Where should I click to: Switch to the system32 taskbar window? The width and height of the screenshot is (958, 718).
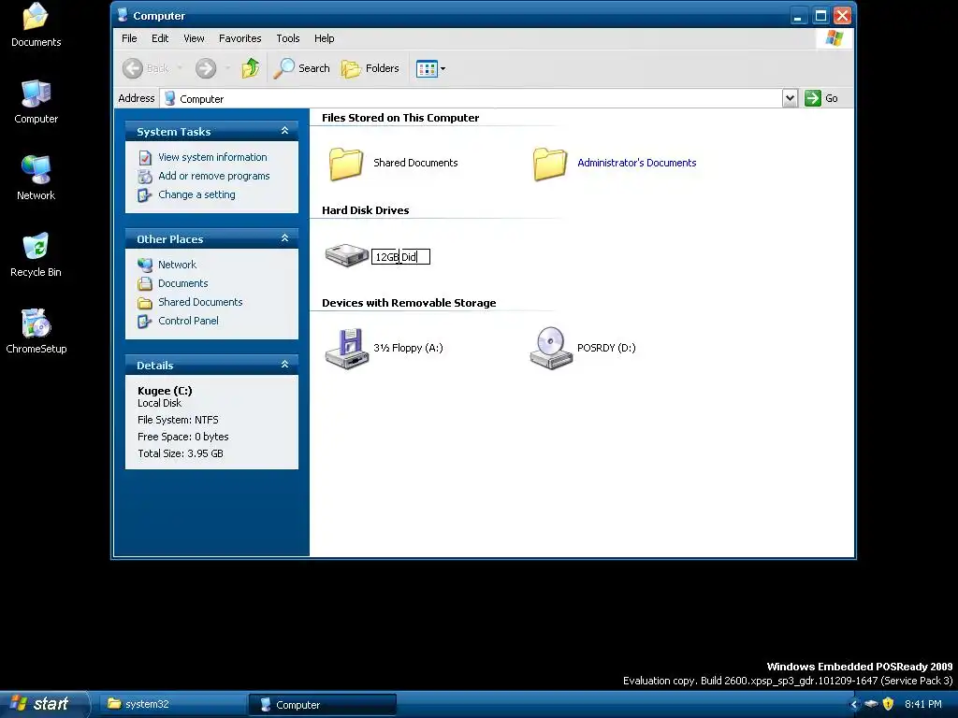tap(172, 705)
